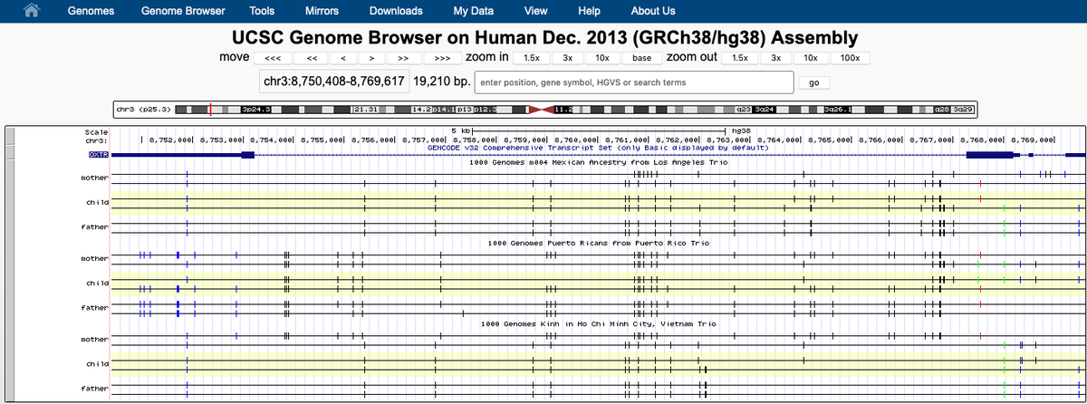Click father label in Mexican Ancestry trio
The height and width of the screenshot is (404, 1087).
94,226
